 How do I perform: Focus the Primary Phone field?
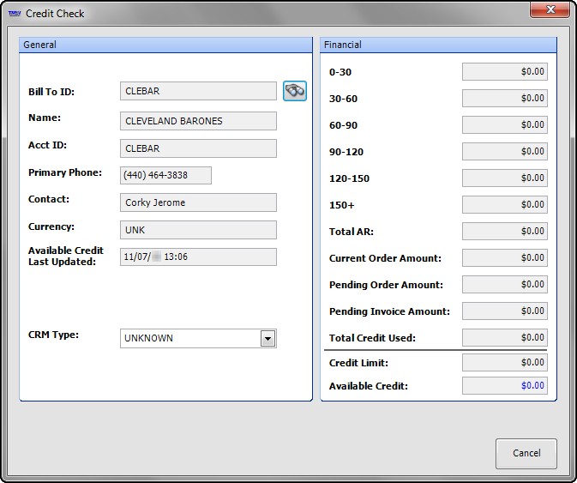point(165,175)
